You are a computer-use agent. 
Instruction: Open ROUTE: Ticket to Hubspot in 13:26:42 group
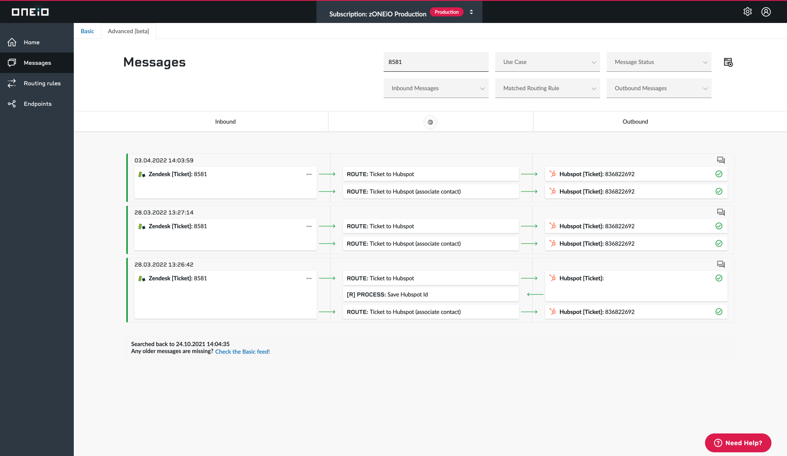click(431, 278)
